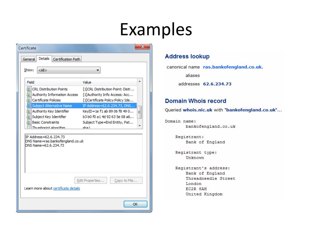The image size is (312, 234).
Task: Click the Authority Information Access field icon
Action: [29, 95]
